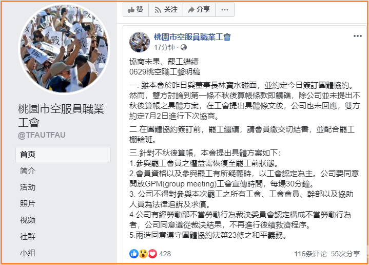This screenshot has width=369, height=265.
Task: Follow the page with 关注 button
Action: click(x=166, y=10)
